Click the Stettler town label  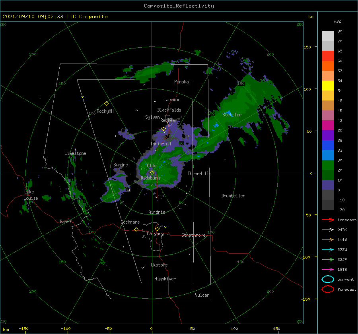click(232, 115)
